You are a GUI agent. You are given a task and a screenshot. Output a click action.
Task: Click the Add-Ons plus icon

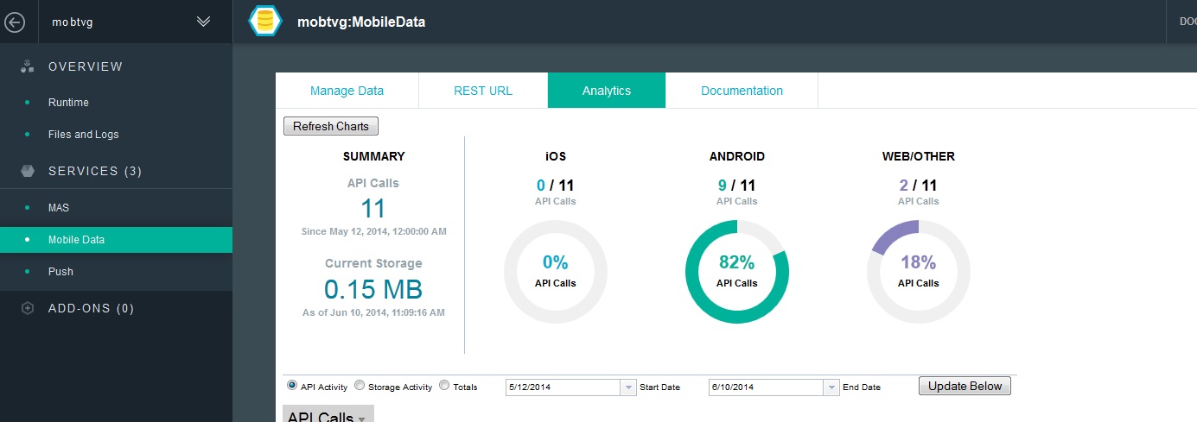[28, 308]
